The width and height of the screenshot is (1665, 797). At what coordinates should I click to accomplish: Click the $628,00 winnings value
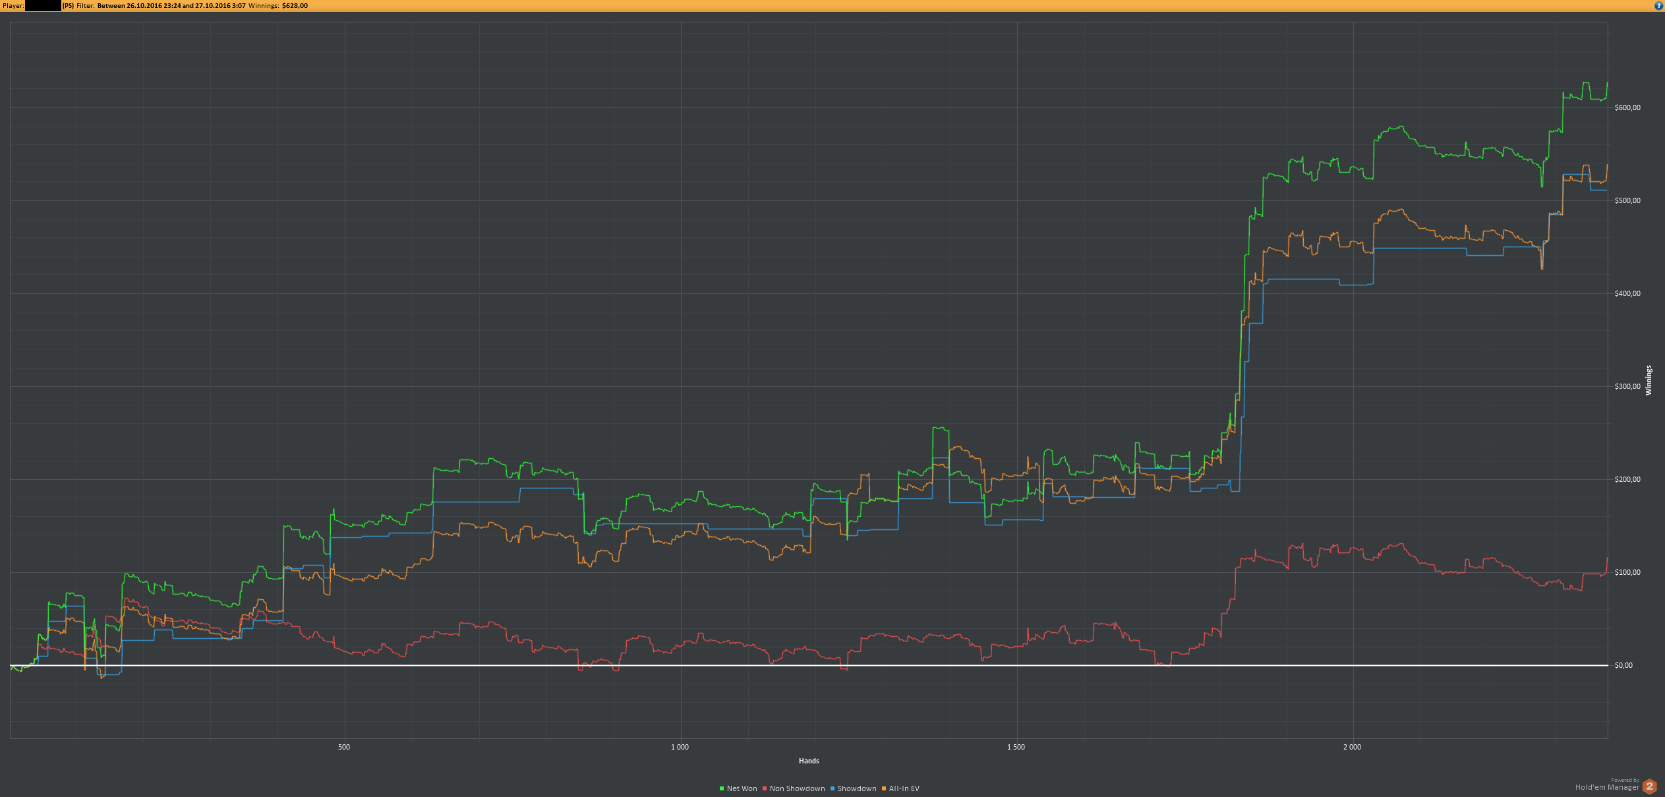tap(295, 6)
